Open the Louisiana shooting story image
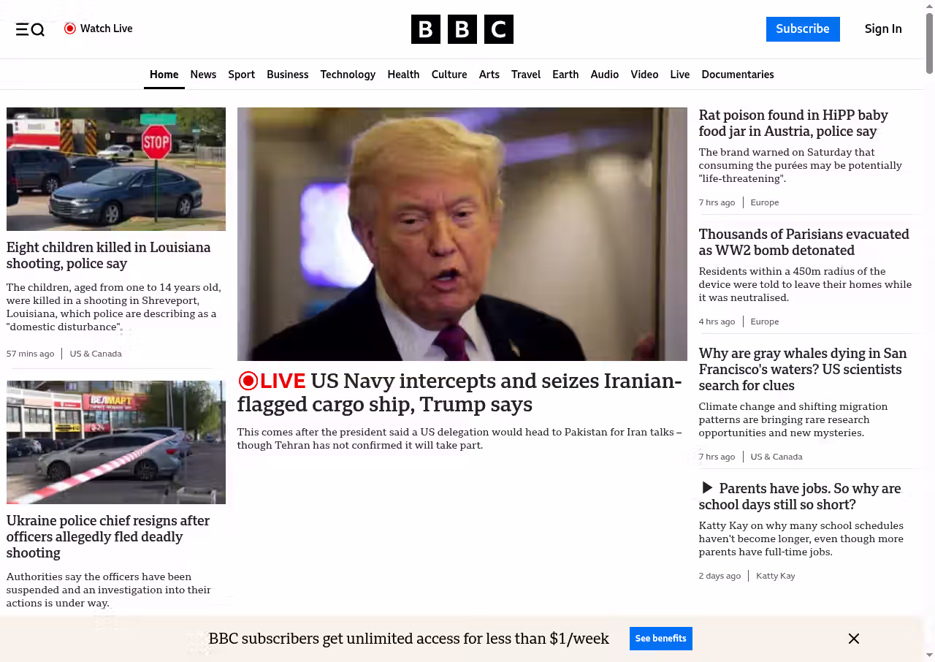This screenshot has width=935, height=662. pyautogui.click(x=116, y=169)
